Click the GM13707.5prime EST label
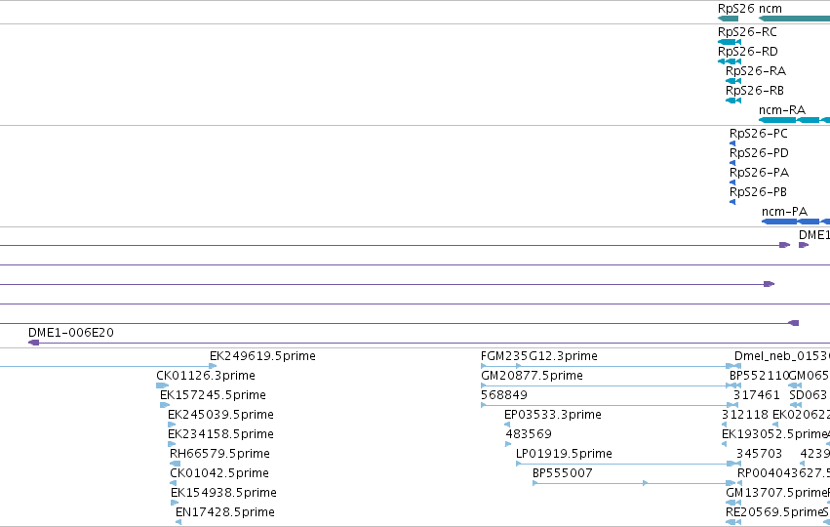 point(776,493)
